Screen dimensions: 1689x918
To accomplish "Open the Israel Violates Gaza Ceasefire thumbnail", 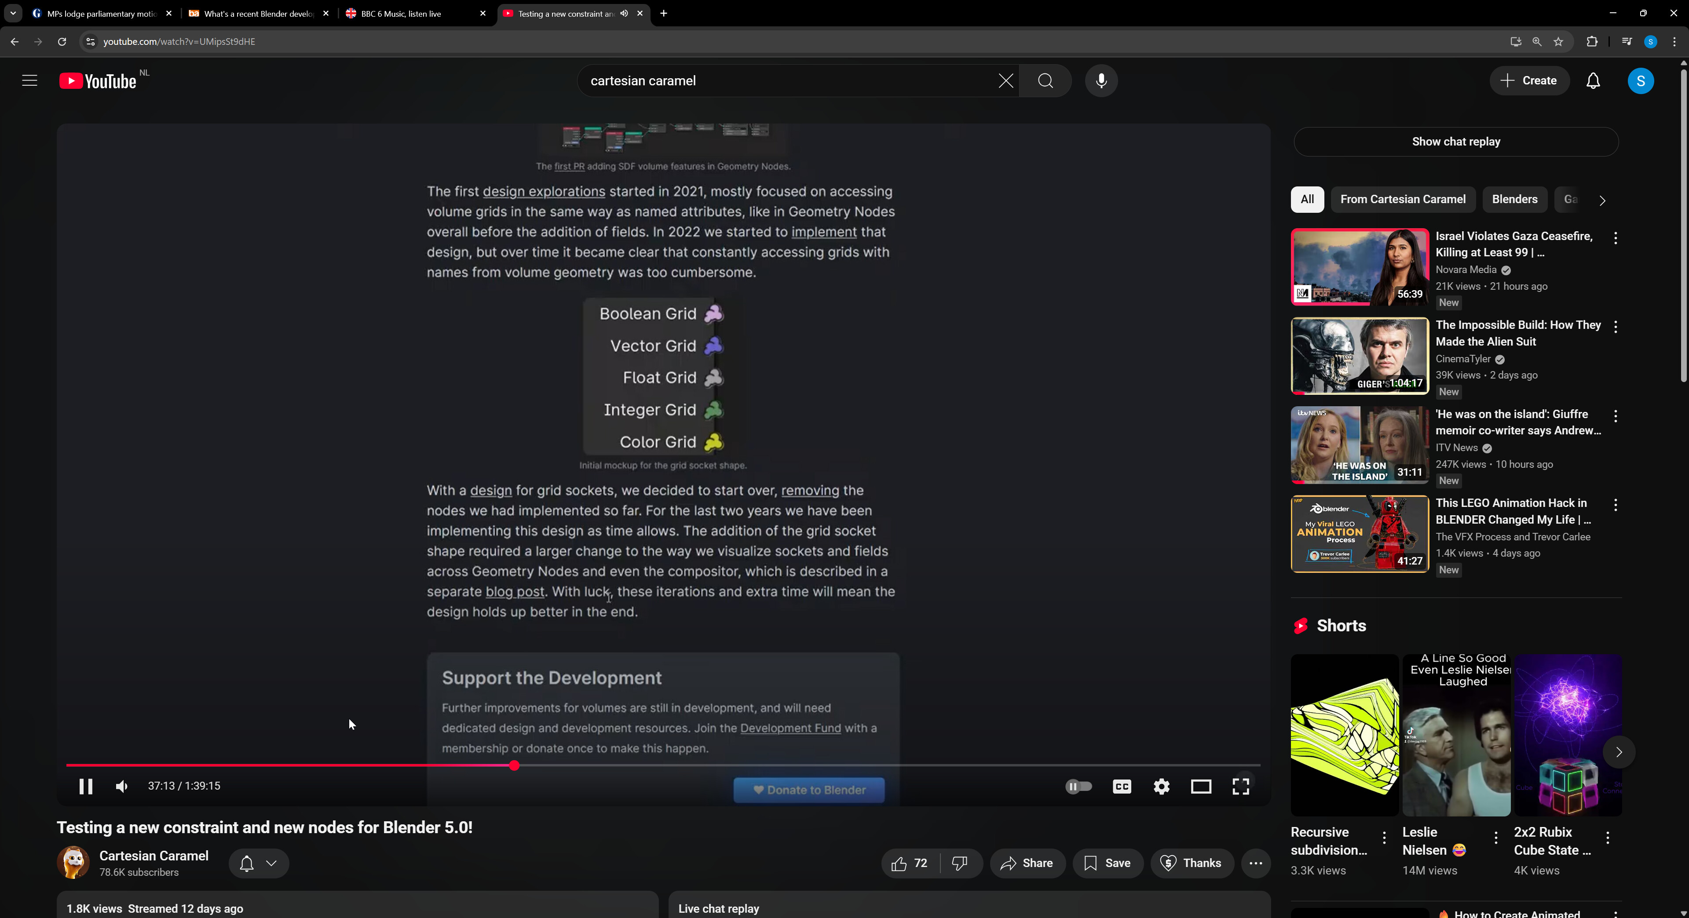I will coord(1360,267).
